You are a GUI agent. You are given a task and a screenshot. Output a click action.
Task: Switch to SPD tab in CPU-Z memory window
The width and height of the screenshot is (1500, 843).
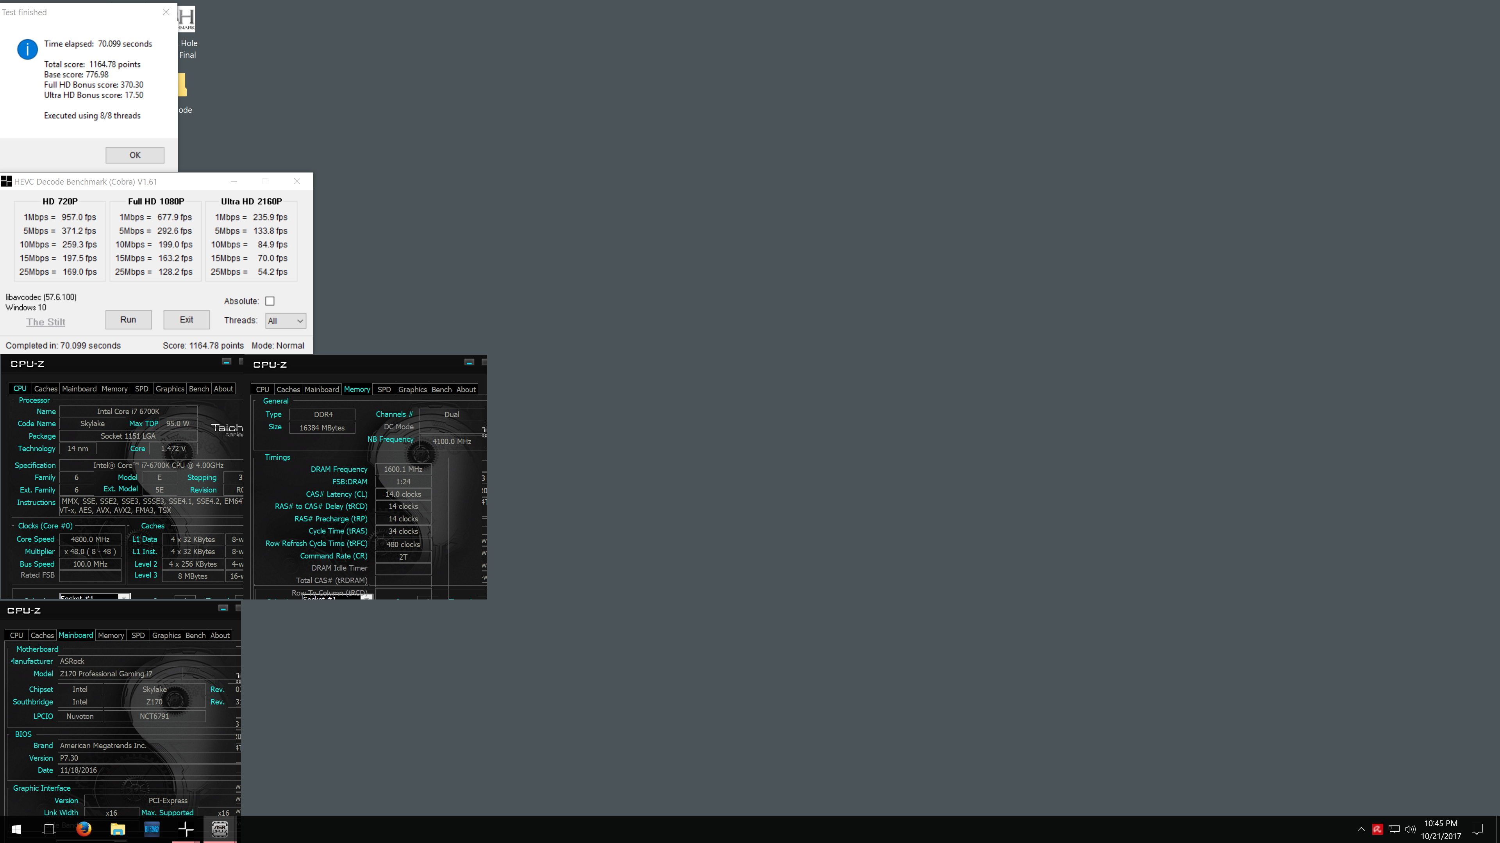click(x=384, y=389)
